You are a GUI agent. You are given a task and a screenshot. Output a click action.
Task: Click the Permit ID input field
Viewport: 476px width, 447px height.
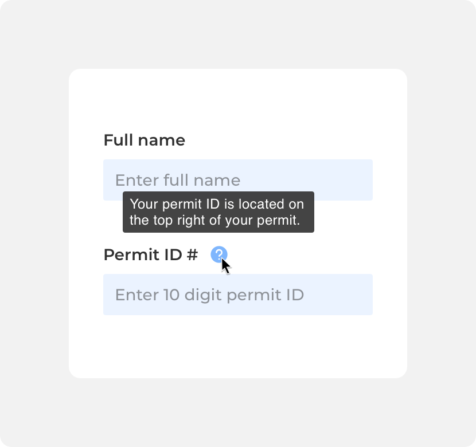click(x=238, y=295)
